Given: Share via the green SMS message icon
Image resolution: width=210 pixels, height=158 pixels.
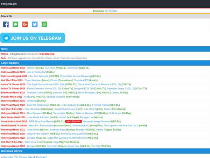Looking at the screenshot, I should (15, 24).
